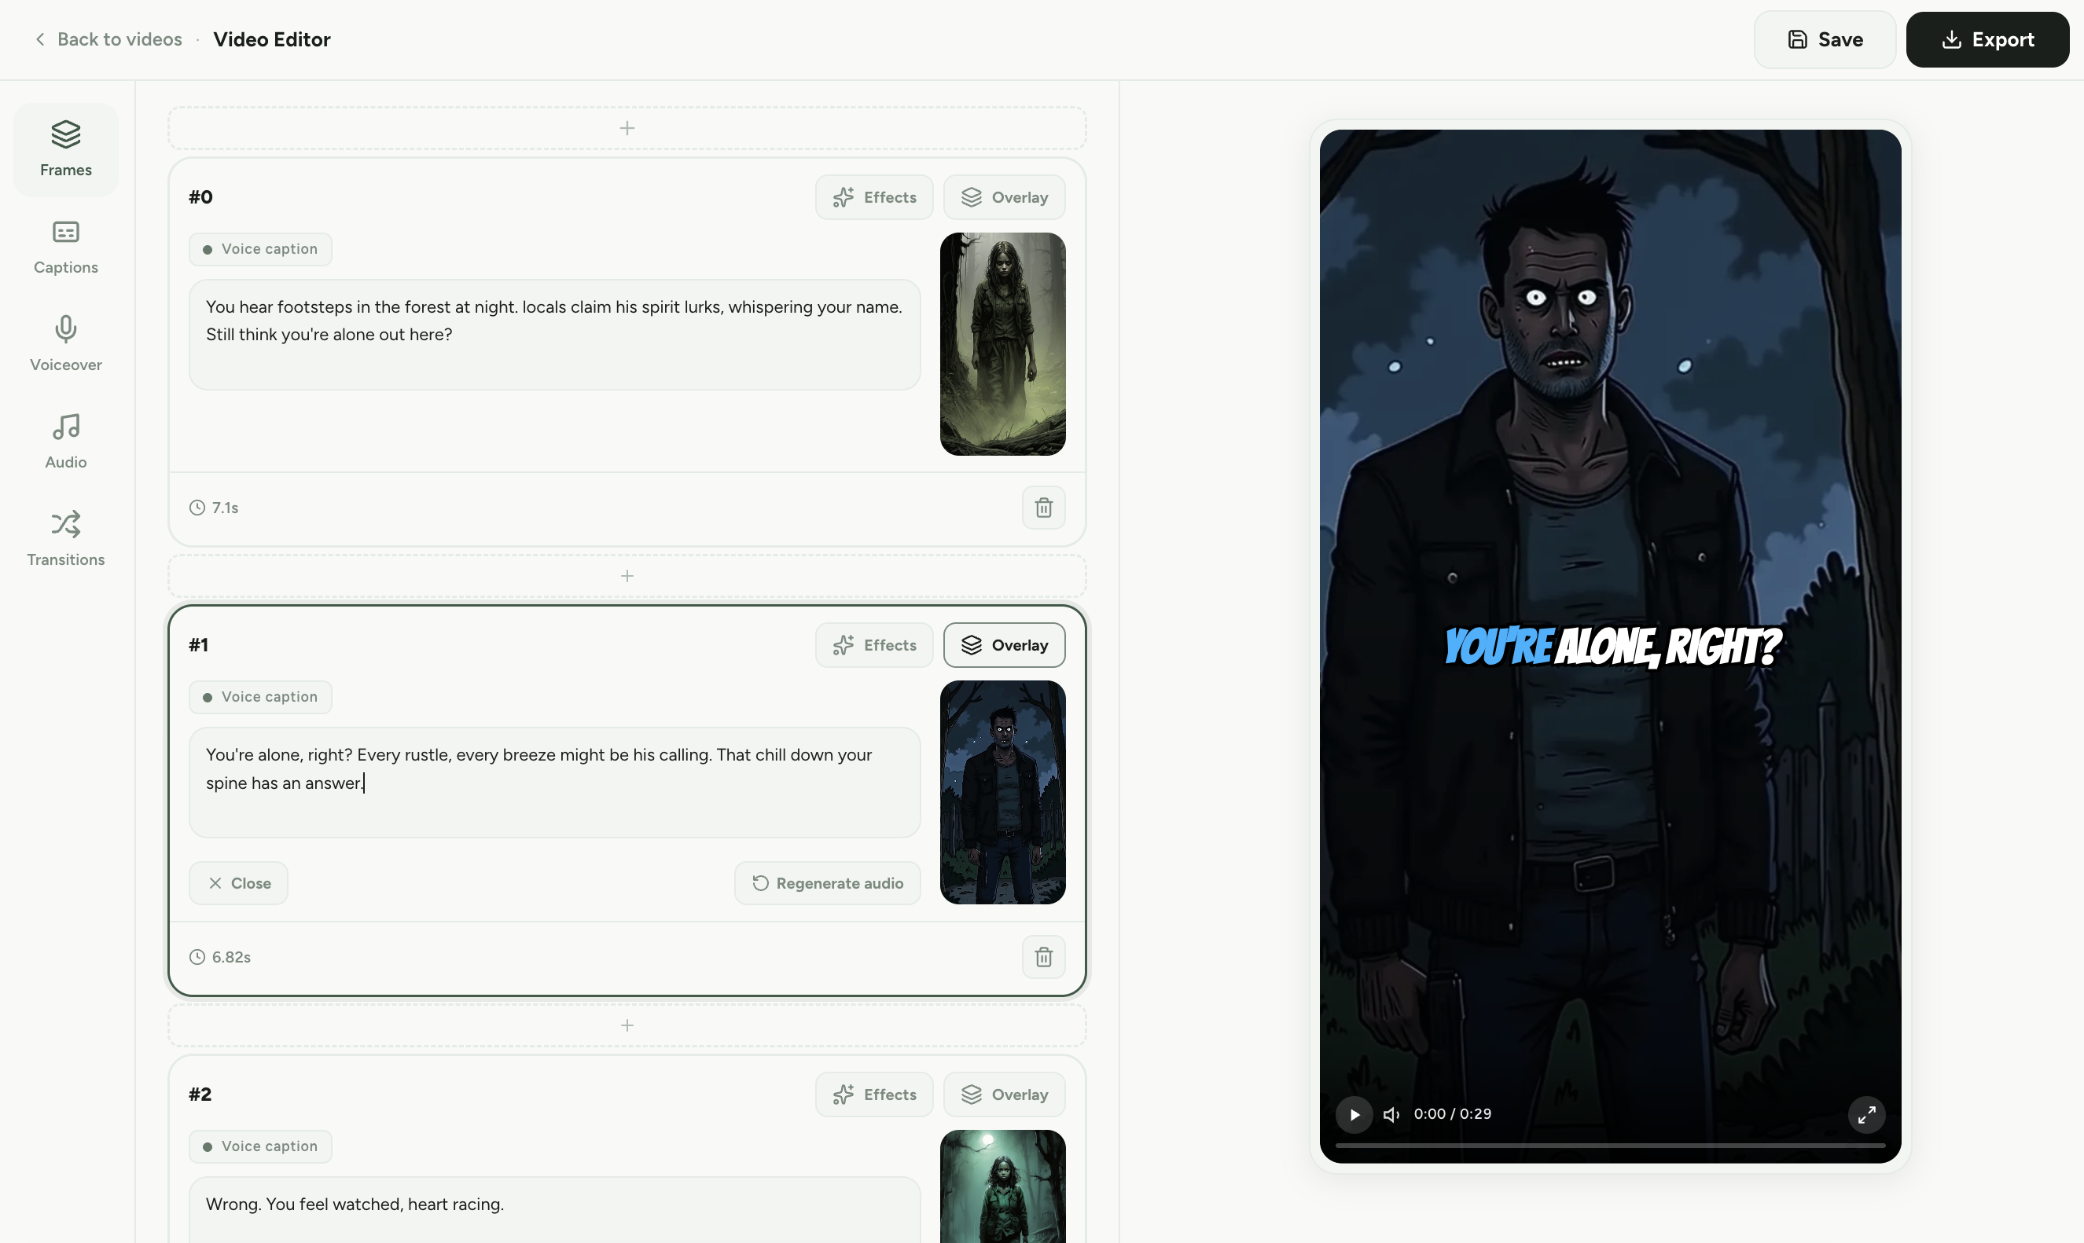The width and height of the screenshot is (2084, 1243).
Task: Add a frame above frame #0
Action: (627, 128)
